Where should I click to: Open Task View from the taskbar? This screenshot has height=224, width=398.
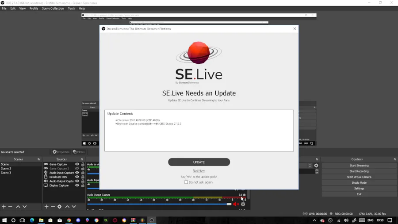[23, 220]
